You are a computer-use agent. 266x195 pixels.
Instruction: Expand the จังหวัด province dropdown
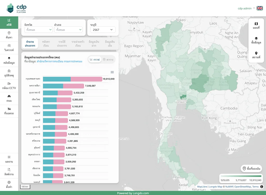[x=38, y=30]
